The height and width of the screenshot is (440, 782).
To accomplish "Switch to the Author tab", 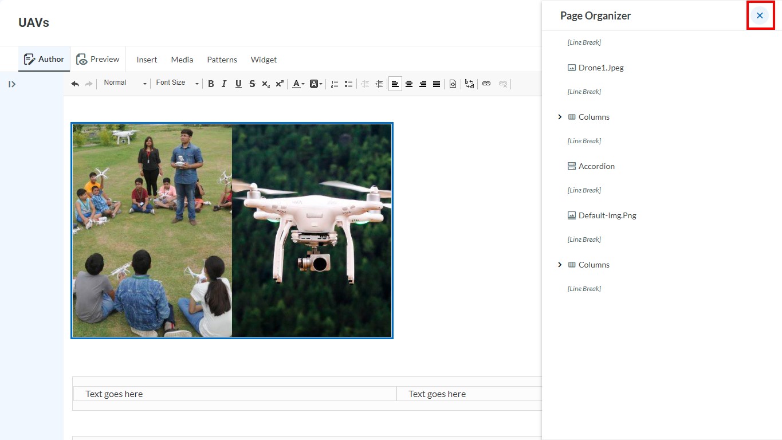I will point(44,59).
